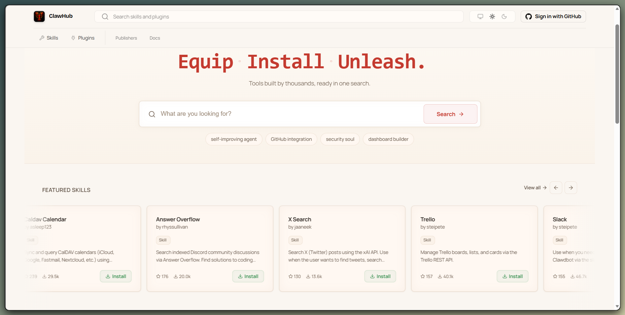Click the arrow icon inside the Search button
The image size is (625, 315).
click(461, 114)
